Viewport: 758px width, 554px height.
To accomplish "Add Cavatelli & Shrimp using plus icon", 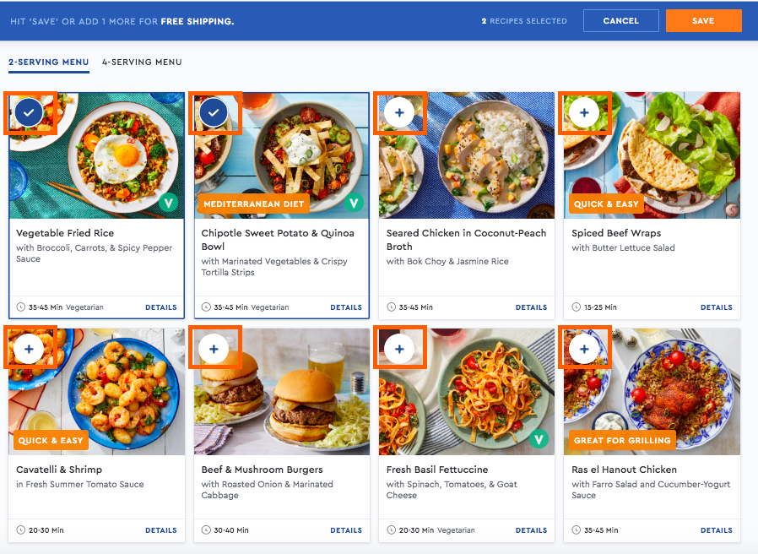I will point(29,349).
